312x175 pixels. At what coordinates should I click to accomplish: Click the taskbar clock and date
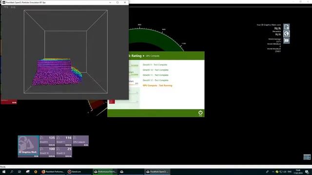(x=298, y=172)
